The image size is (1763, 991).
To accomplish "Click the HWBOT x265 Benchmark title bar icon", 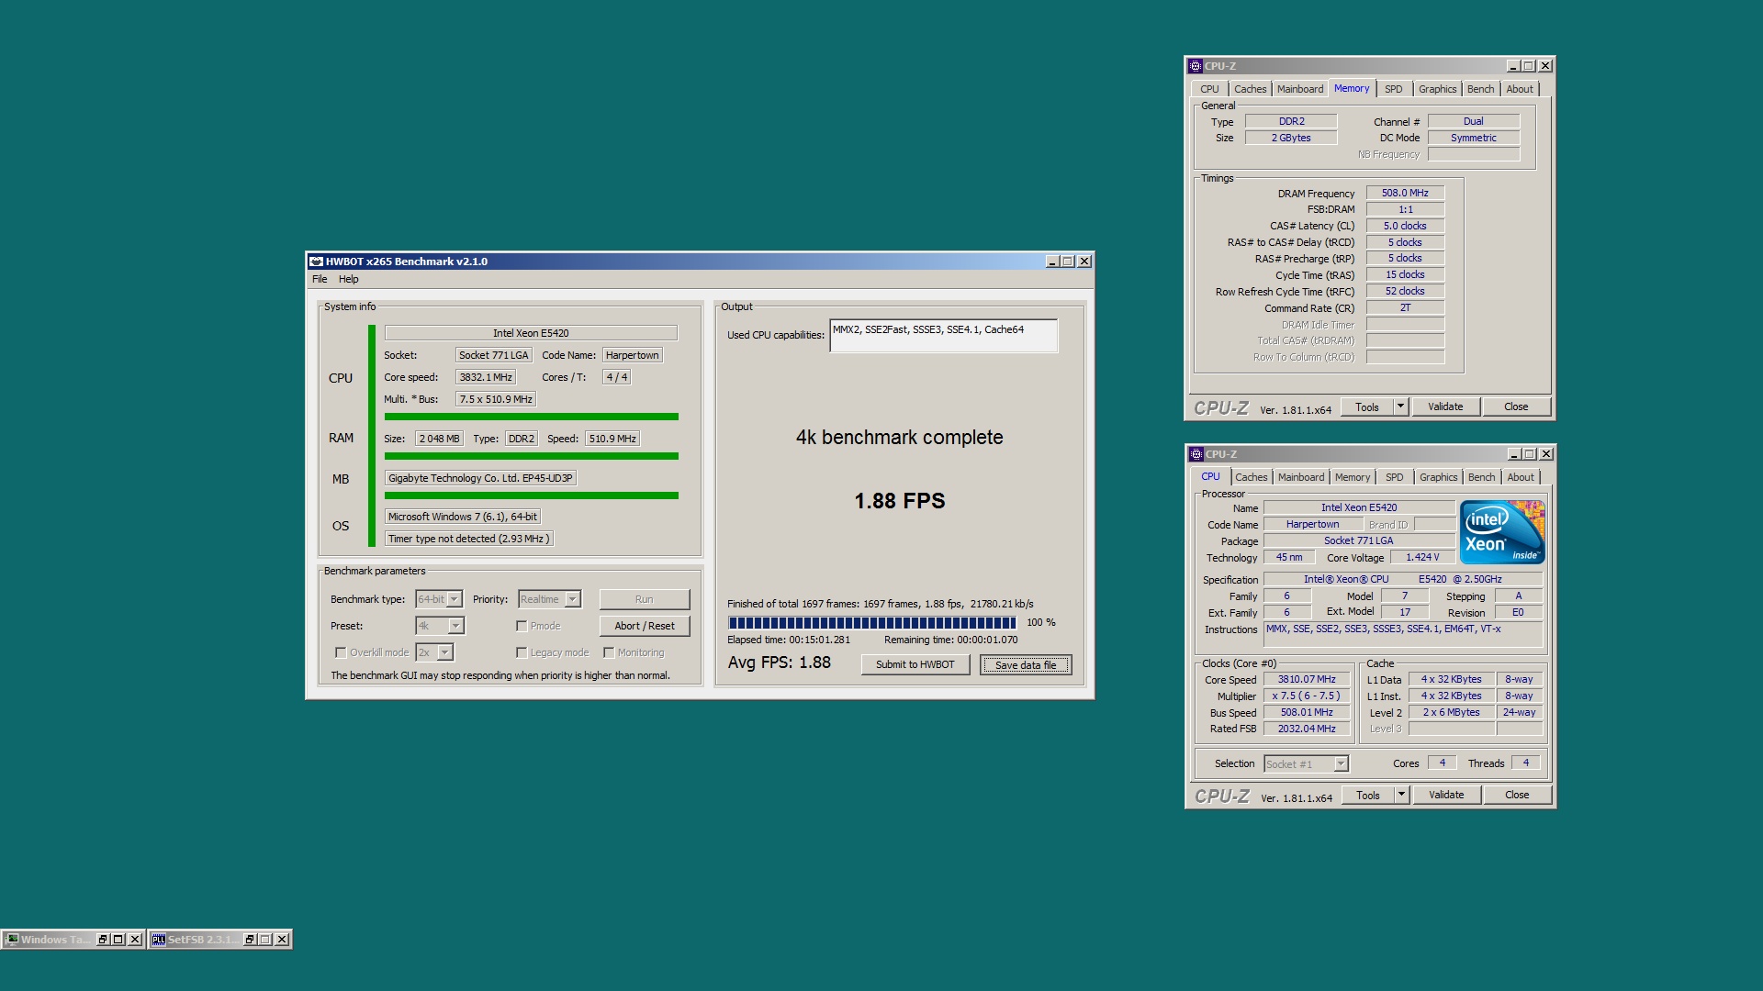I will point(316,262).
